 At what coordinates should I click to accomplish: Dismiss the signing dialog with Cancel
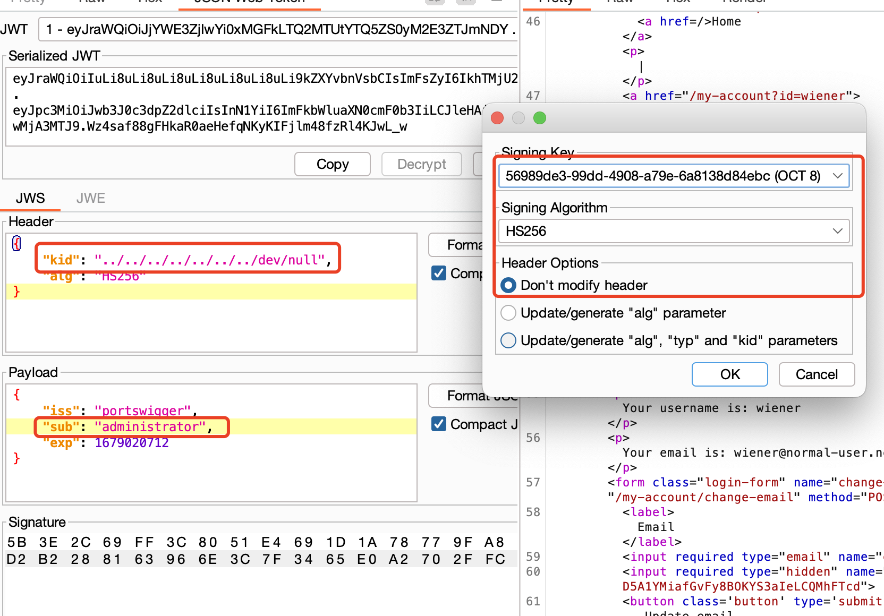coord(817,374)
